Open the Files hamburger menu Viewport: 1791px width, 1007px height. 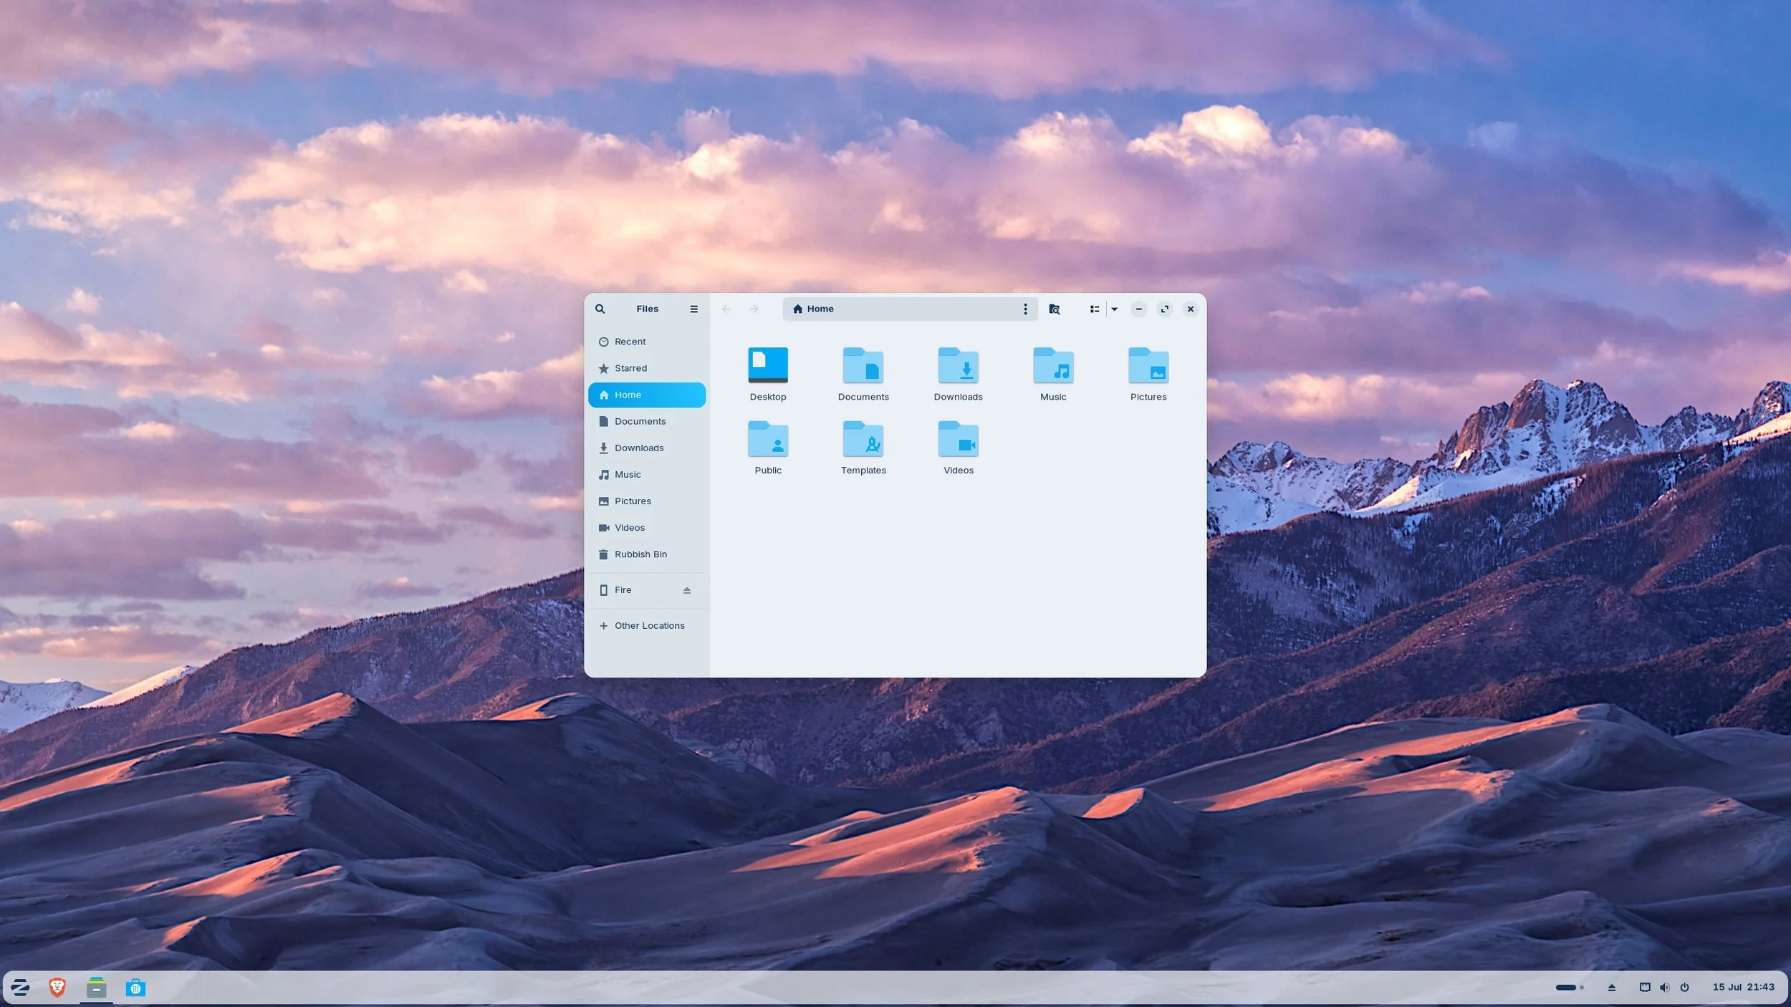tap(693, 309)
